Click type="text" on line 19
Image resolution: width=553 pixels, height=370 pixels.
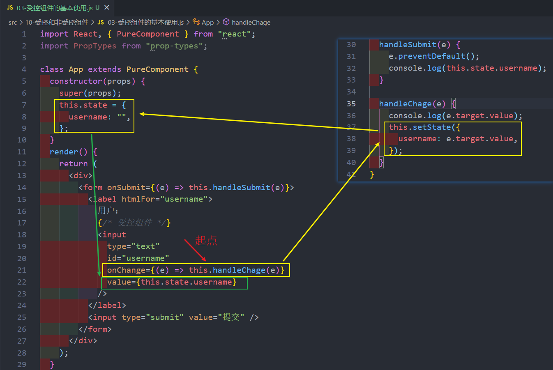pyautogui.click(x=133, y=247)
